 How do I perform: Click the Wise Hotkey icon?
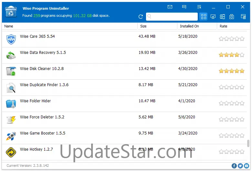coord(11,152)
